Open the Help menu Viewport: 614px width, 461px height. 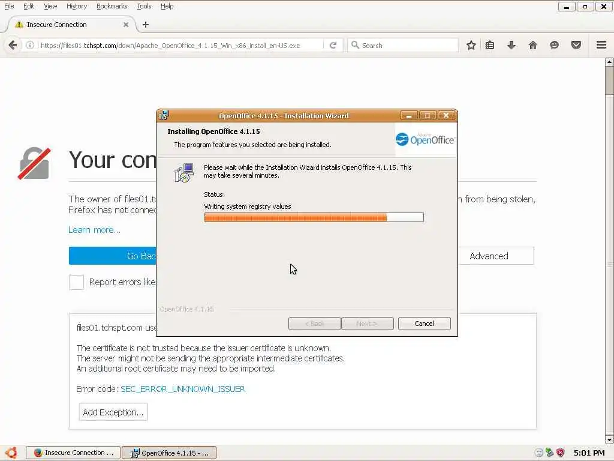(167, 6)
